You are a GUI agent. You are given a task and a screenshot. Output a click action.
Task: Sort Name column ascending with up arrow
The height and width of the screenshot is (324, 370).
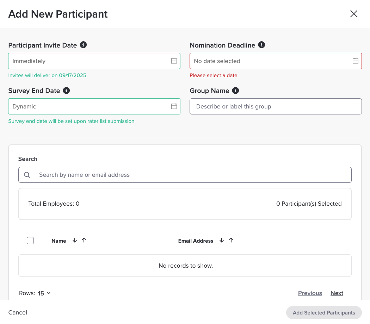point(84,240)
